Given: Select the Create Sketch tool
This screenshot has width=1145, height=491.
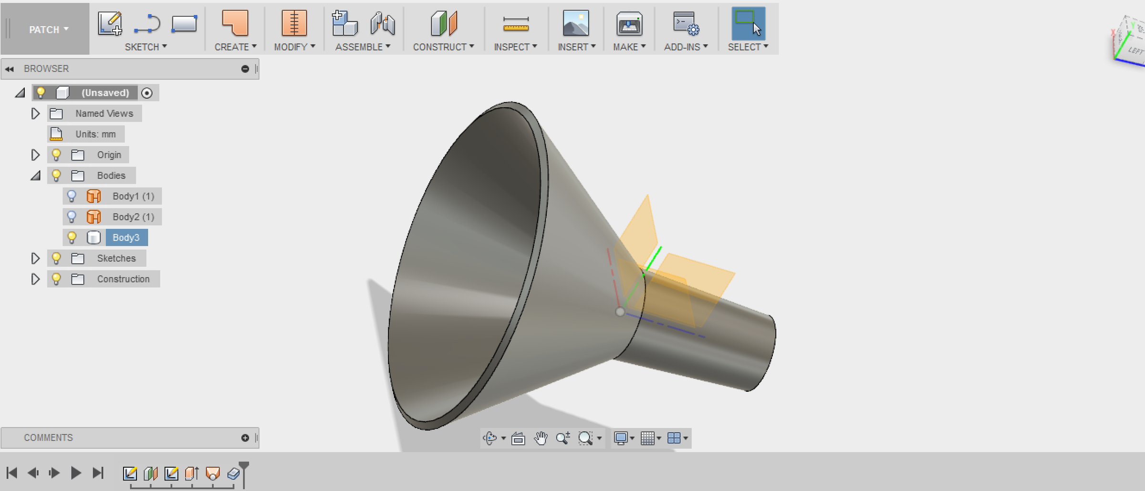Looking at the screenshot, I should coord(110,23).
